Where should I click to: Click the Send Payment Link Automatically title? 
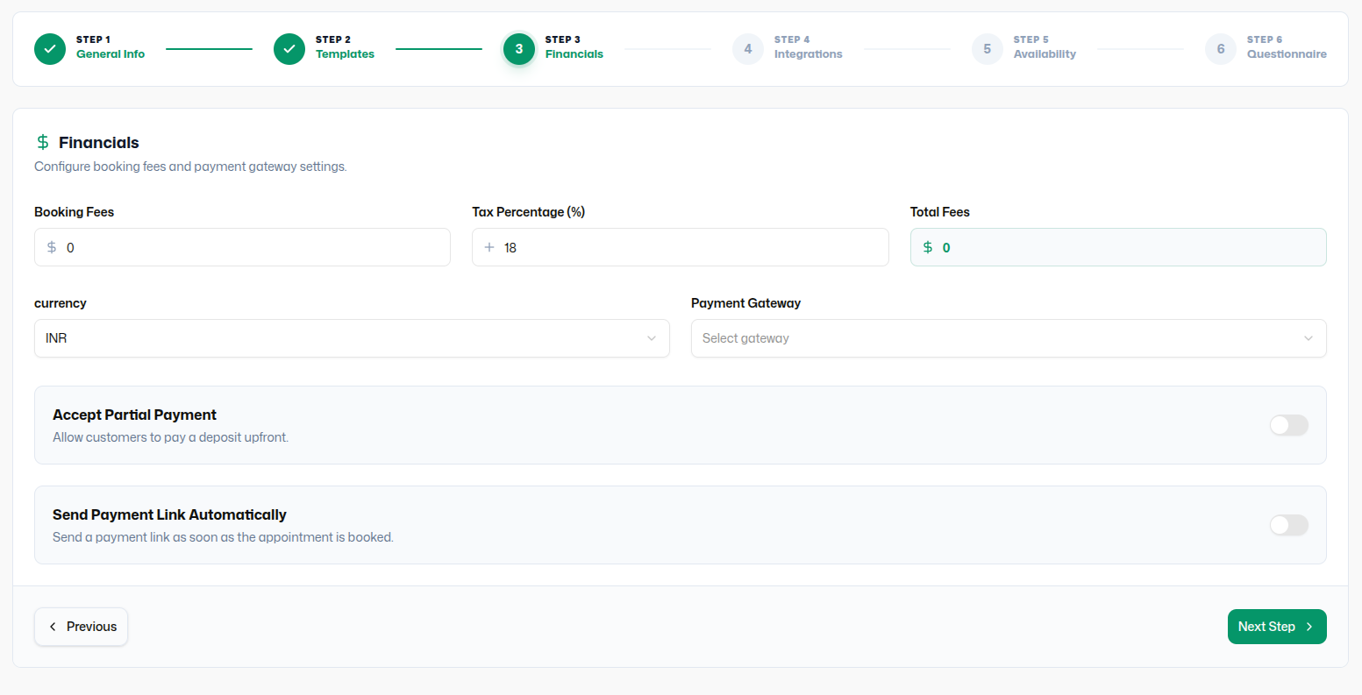[x=169, y=514]
